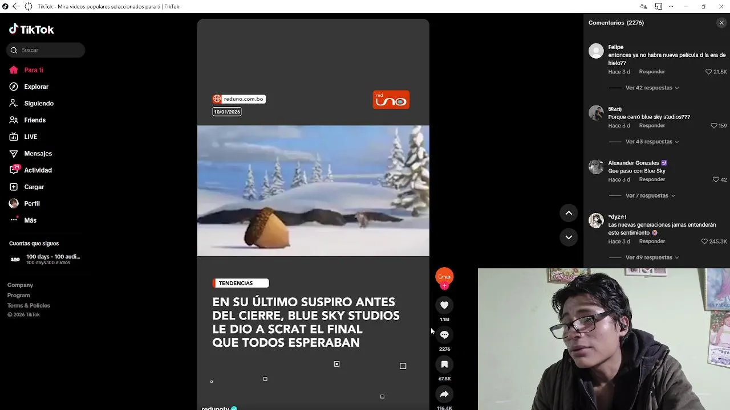The image size is (730, 410).
Task: Open Felipe's profile from username
Action: (x=615, y=47)
